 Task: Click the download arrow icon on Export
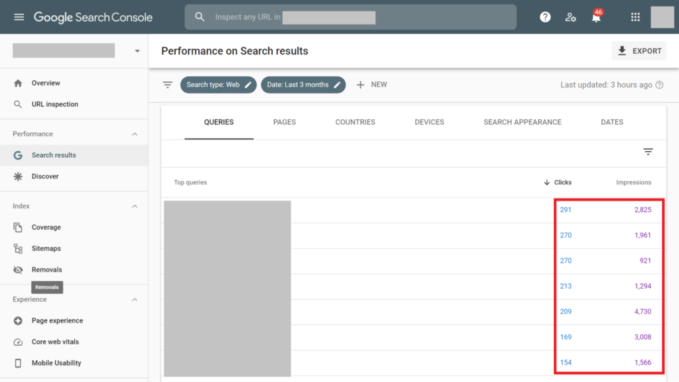click(622, 50)
